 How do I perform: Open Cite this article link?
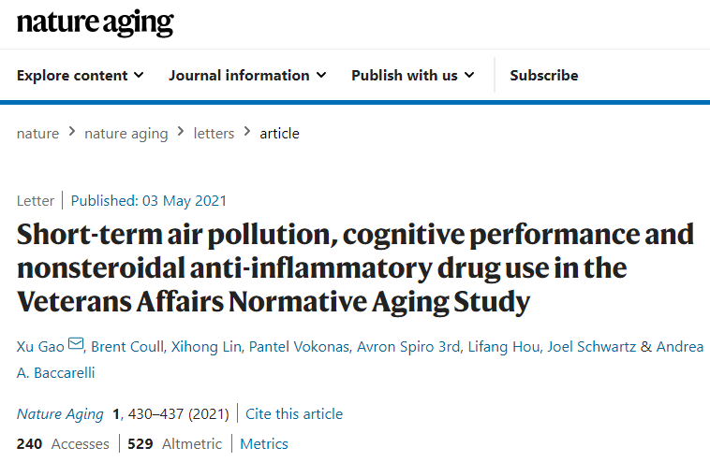pos(294,414)
